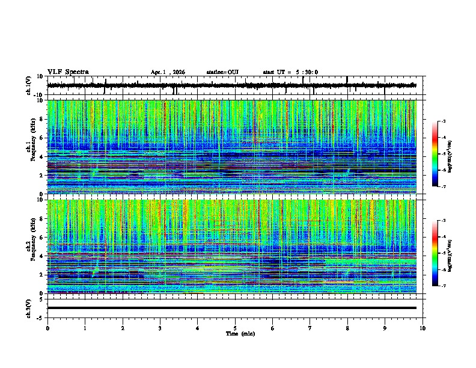Screen dimensions: 476x368
Task: Click time axis tick label "5"
Action: 235,328
